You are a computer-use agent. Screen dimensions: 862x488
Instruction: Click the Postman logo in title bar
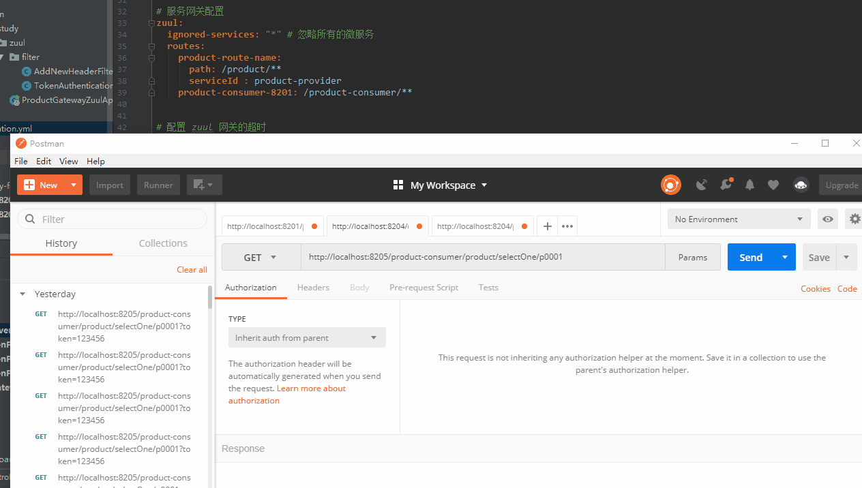21,143
